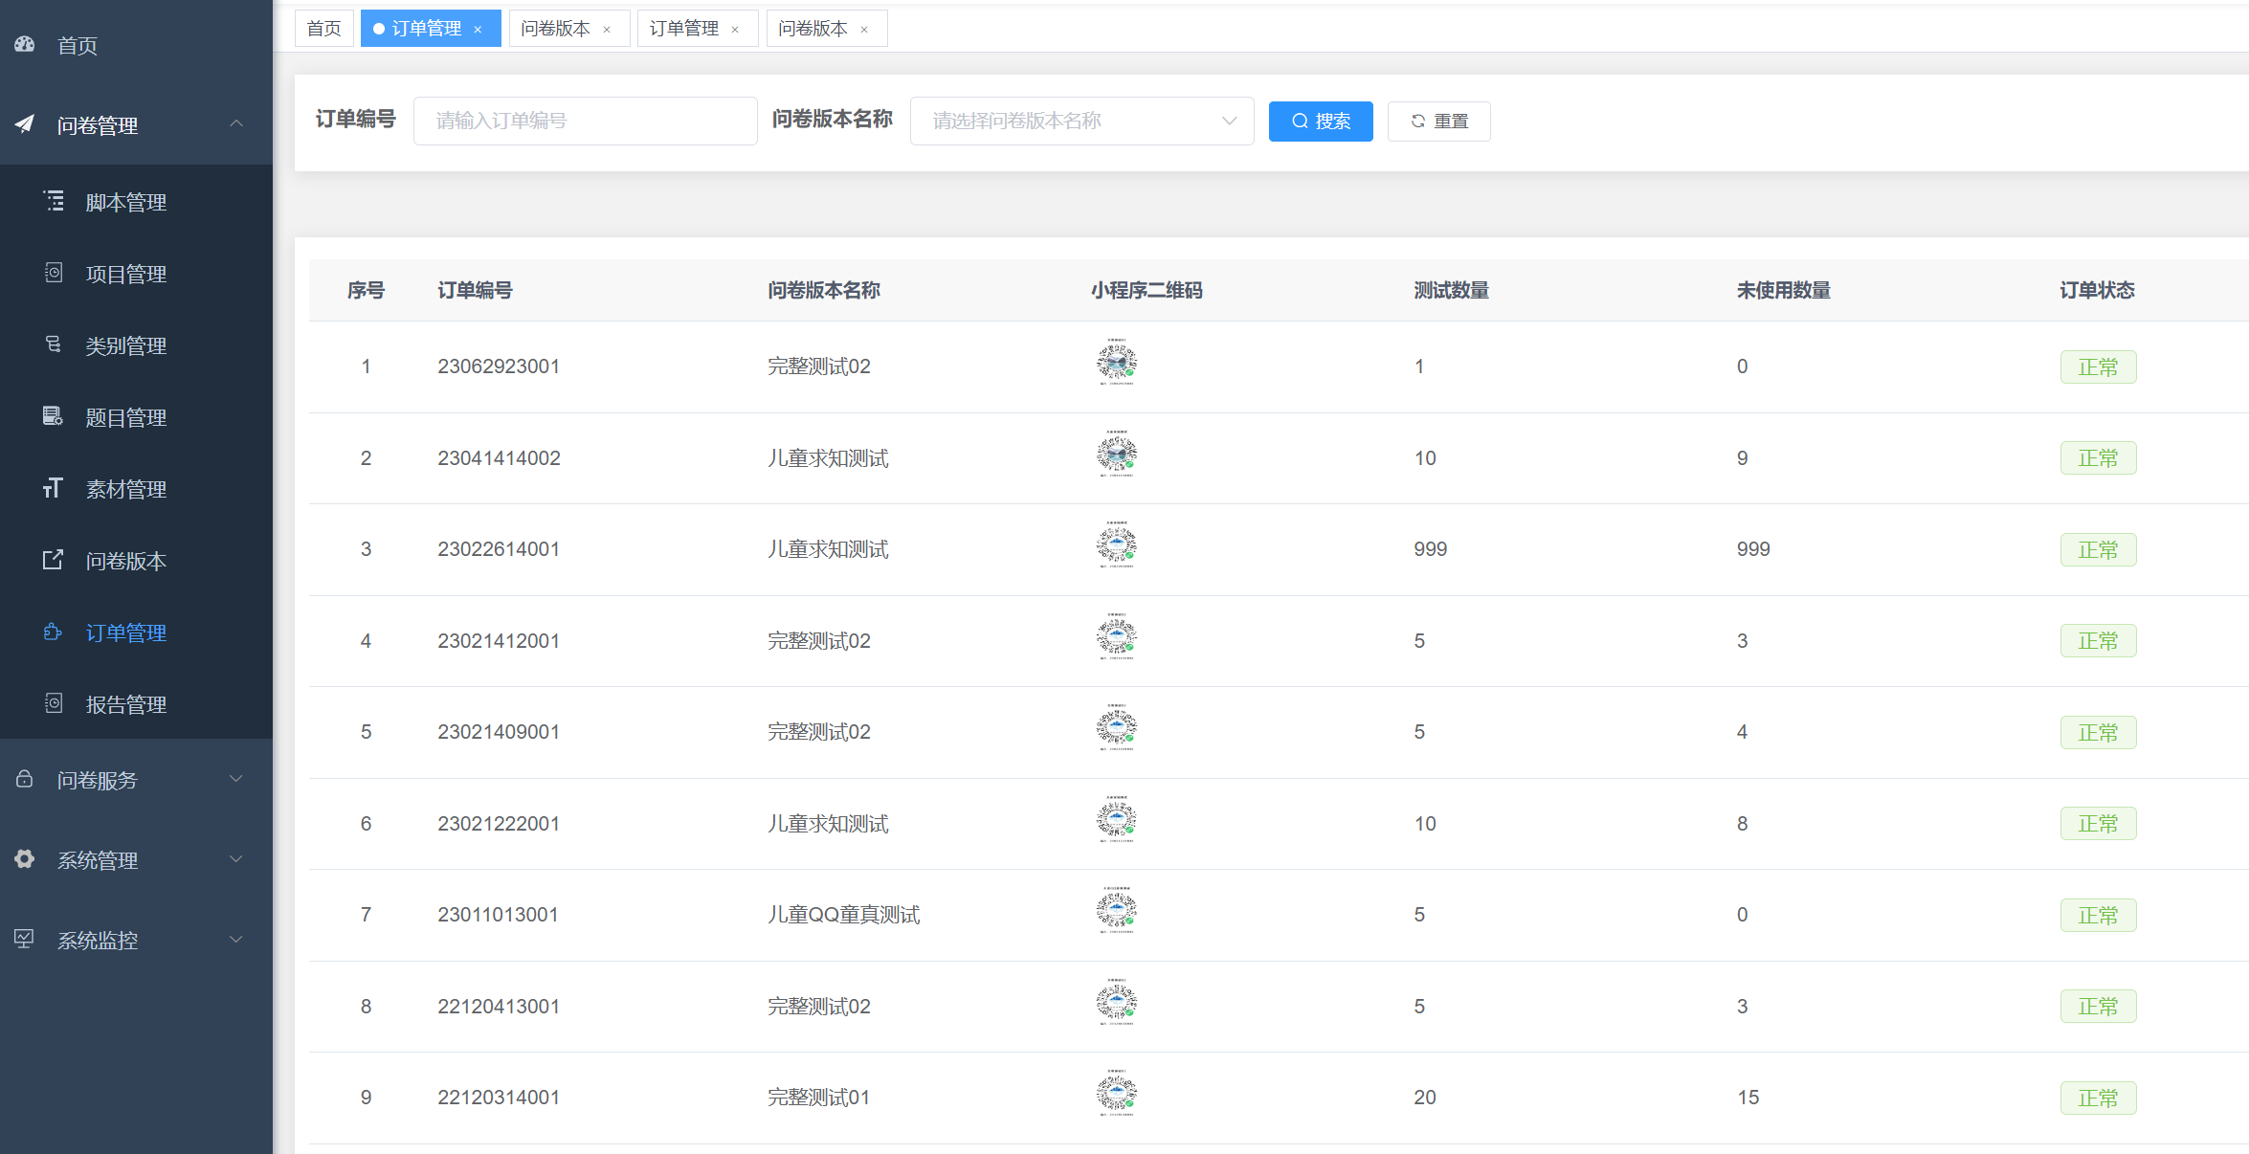Click 正常 status tag for order 22120314001

pos(2098,1098)
